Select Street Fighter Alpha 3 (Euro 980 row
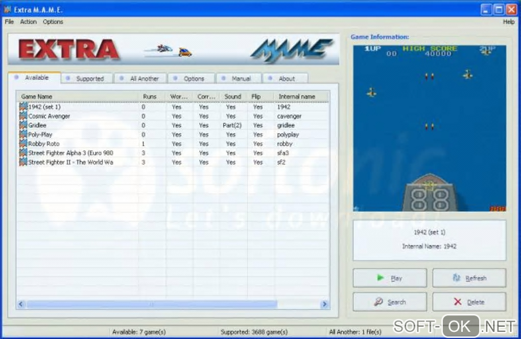 [173, 153]
